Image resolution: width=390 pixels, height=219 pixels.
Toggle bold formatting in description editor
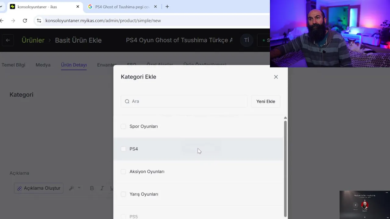point(92,188)
